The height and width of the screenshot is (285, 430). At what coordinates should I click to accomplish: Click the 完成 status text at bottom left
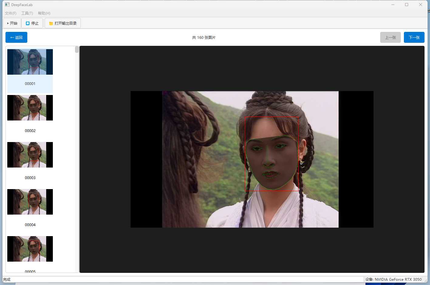pyautogui.click(x=6, y=279)
